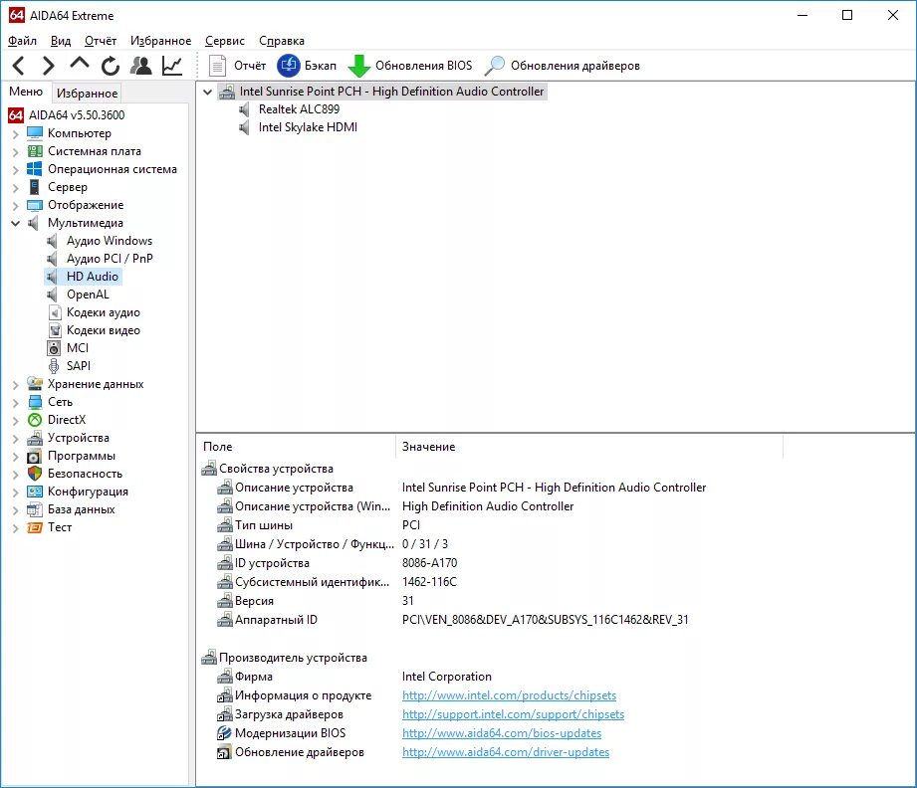
Task: Go up one level with the up arrow icon
Action: click(80, 63)
